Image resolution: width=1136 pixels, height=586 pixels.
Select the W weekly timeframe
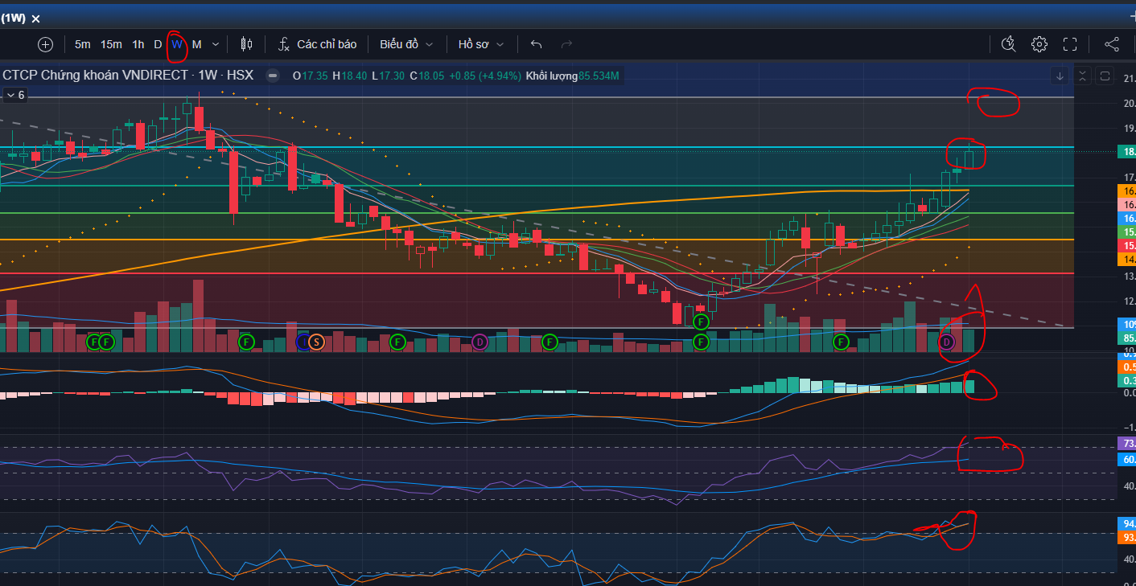tap(176, 44)
